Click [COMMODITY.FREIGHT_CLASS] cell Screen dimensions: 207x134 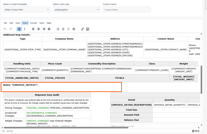[x=152, y=70]
